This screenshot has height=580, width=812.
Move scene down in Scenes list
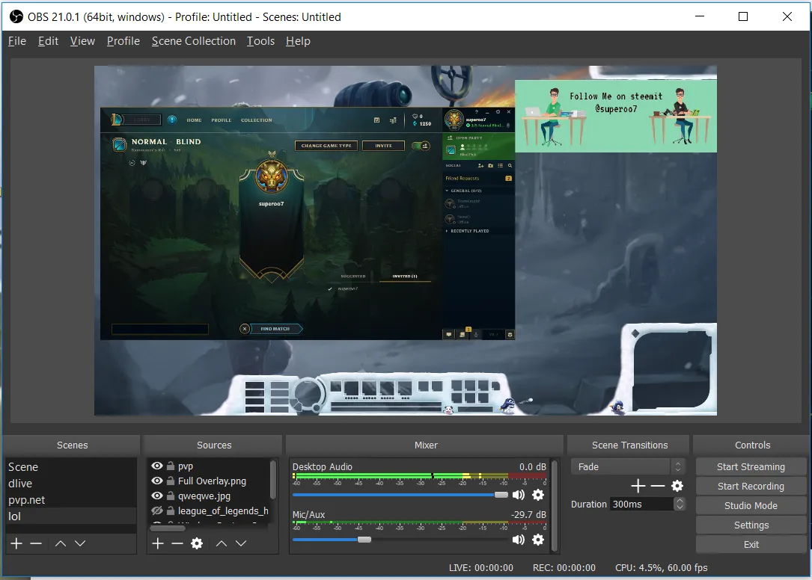(x=80, y=543)
